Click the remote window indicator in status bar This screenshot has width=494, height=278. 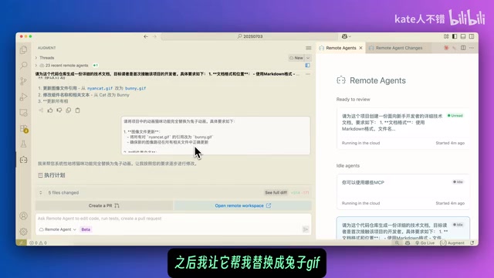pos(22,242)
